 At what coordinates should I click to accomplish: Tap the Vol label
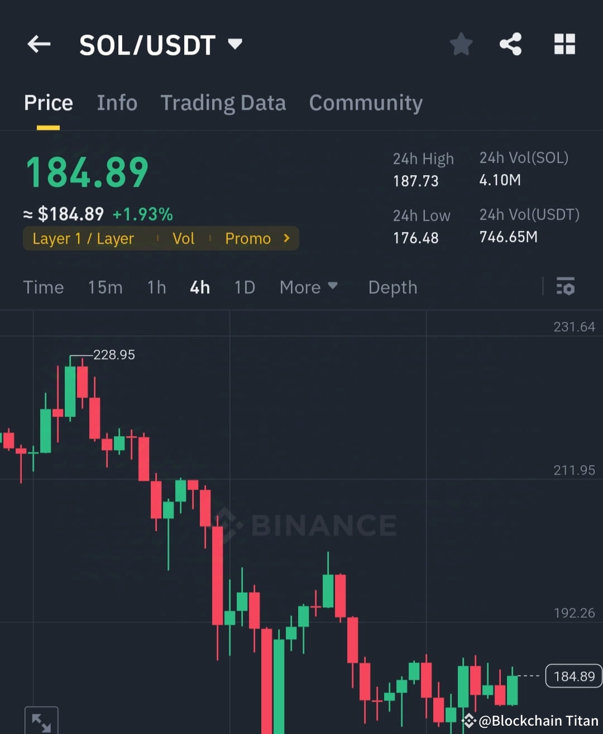183,238
